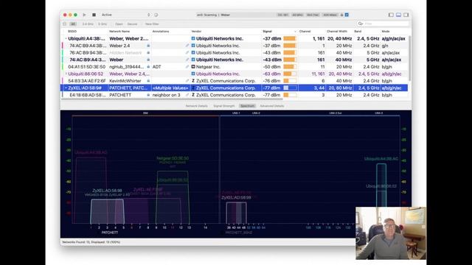Collapse the ZyXEL:AD:58:9# group row
Image resolution: width=472 pixels, height=265 pixels.
click(x=66, y=88)
